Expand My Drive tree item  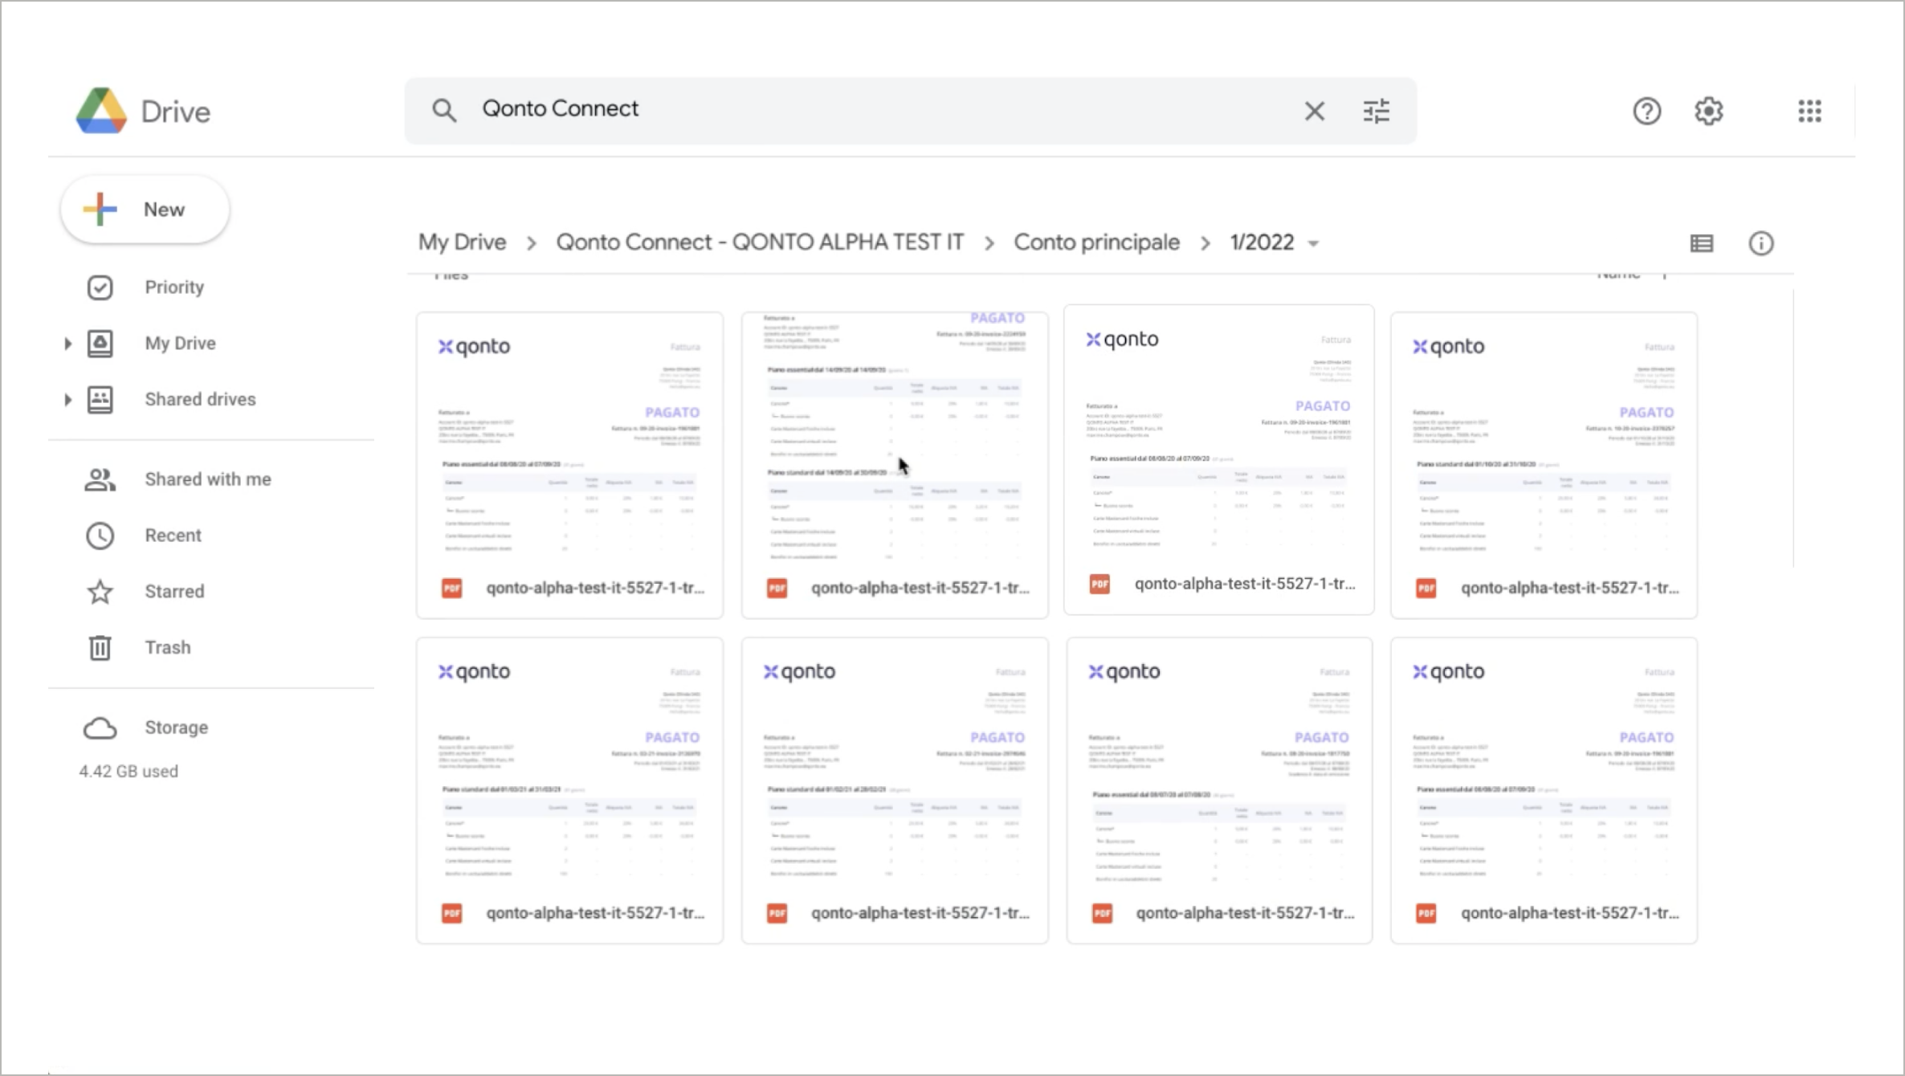pos(68,343)
